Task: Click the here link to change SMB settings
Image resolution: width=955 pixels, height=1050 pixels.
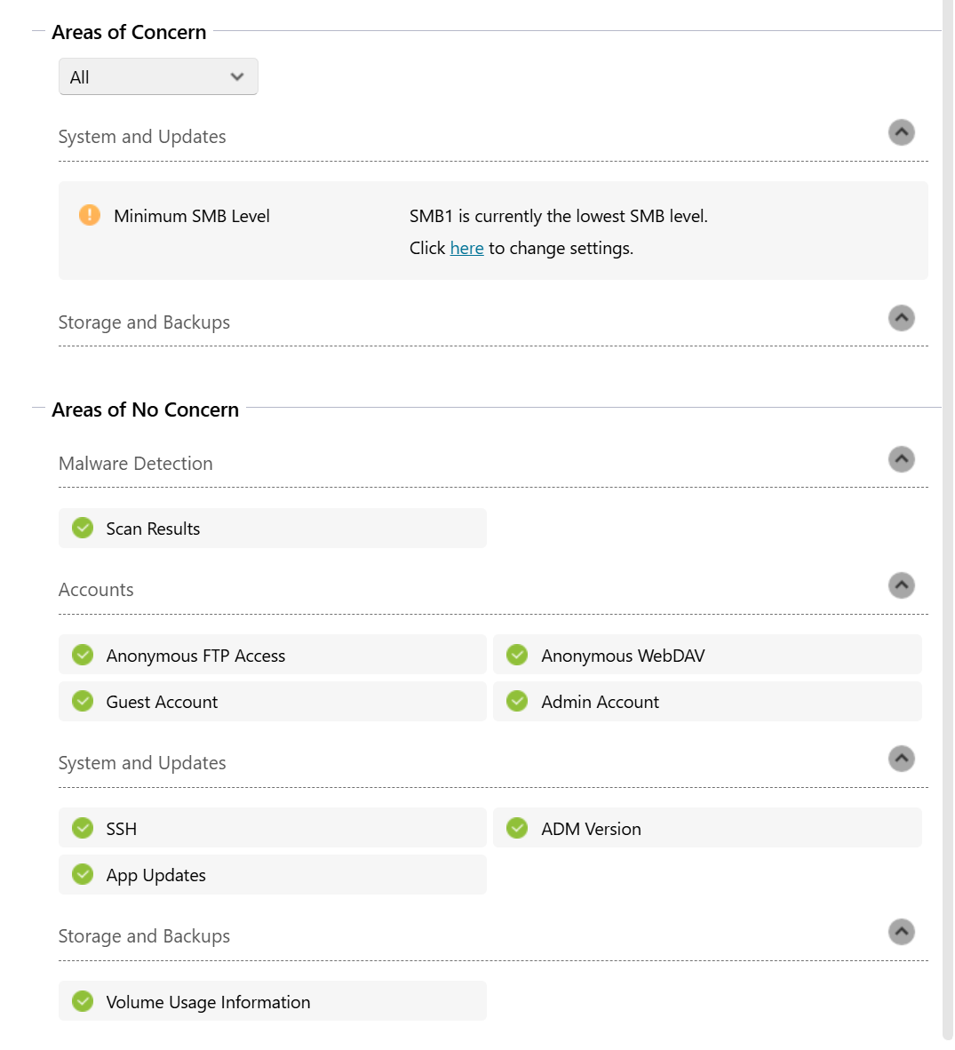Action: coord(466,249)
